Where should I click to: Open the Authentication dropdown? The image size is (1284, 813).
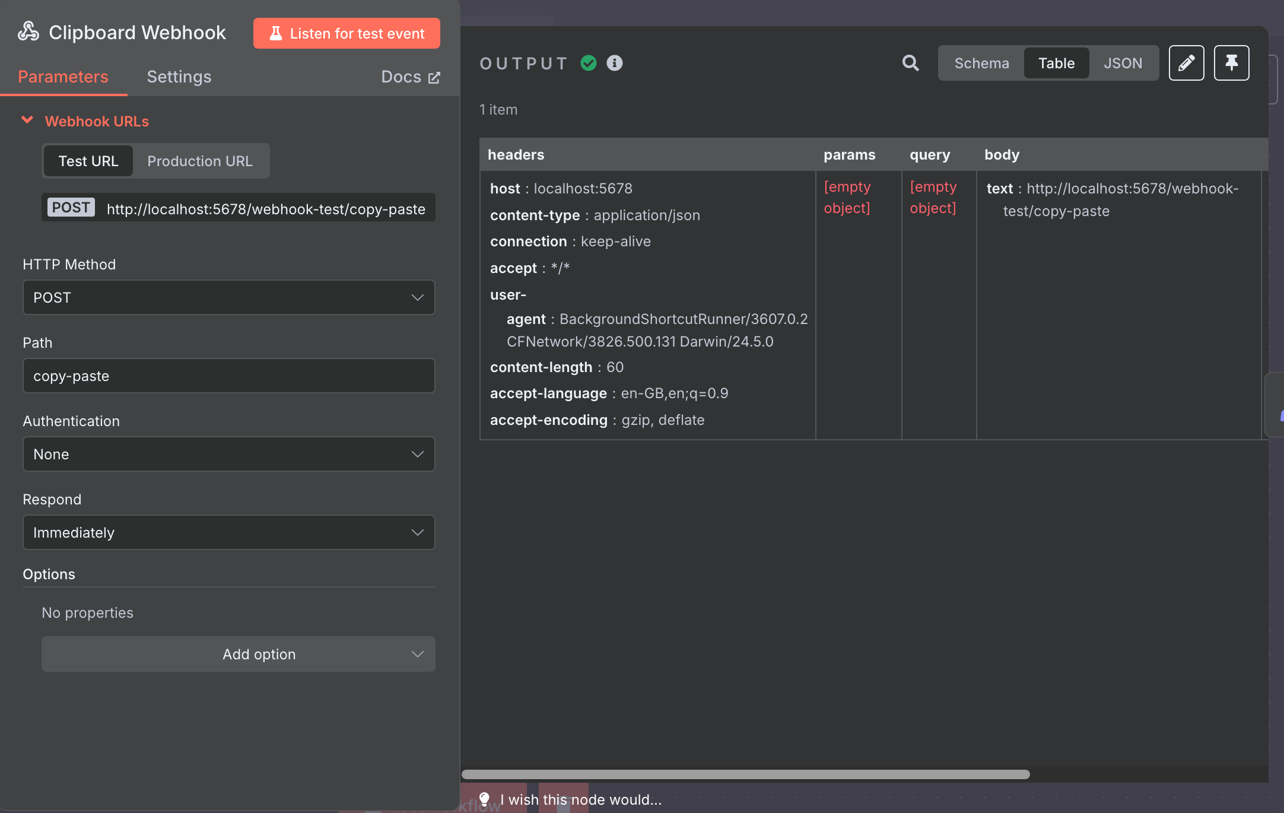[228, 454]
